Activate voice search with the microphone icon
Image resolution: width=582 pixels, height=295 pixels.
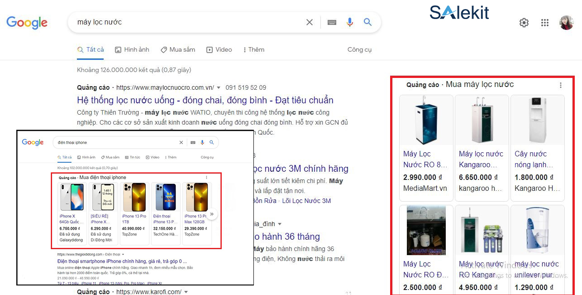(349, 22)
